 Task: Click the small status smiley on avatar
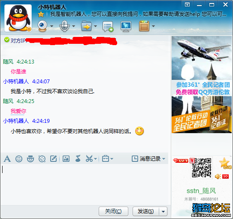click(29, 29)
